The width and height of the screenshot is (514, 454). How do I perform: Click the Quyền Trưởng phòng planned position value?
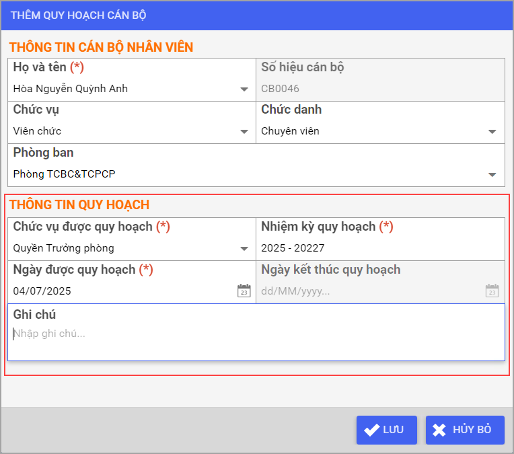[x=64, y=248]
